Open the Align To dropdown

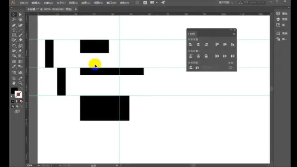tap(231, 68)
